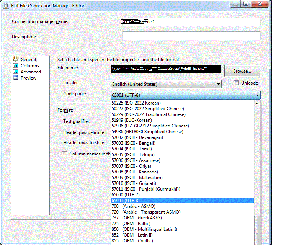Choose 57004 (ISCII - Tamil)
The image size is (294, 245).
(183, 149)
